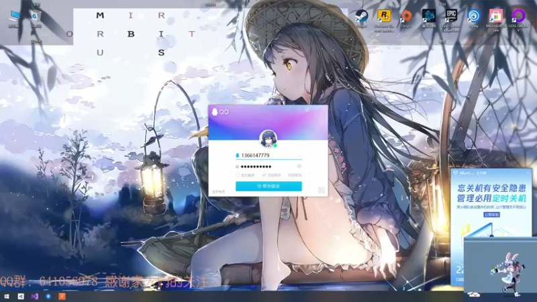The image size is (537, 302).
Task: Click the orange taskbar app icon
Action: (x=62, y=297)
